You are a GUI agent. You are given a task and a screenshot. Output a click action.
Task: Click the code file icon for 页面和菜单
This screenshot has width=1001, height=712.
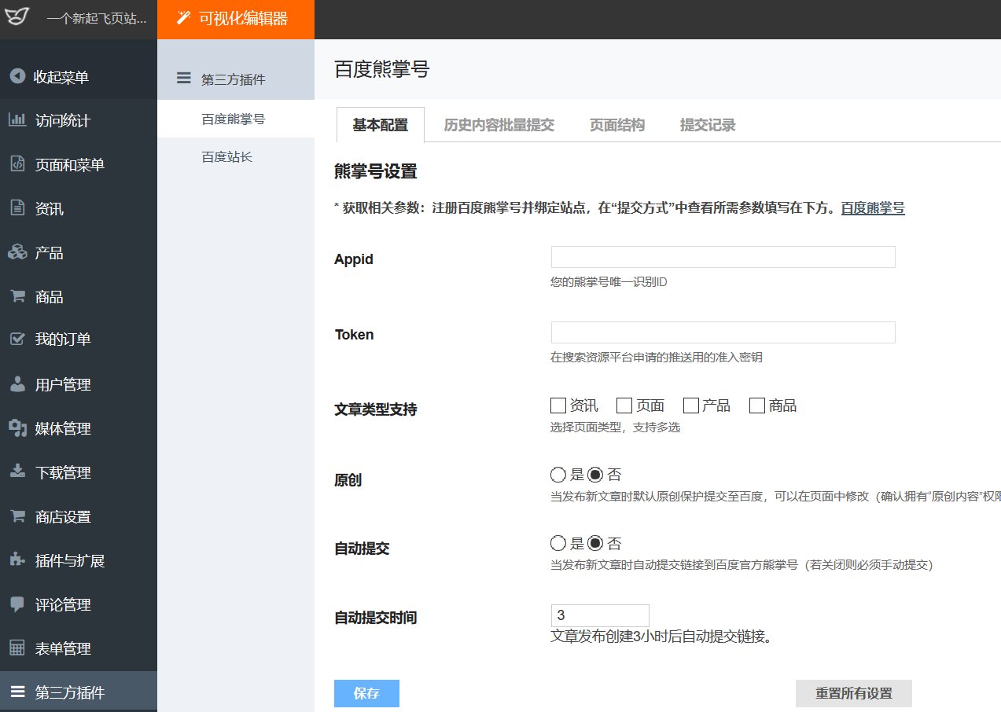click(x=17, y=164)
